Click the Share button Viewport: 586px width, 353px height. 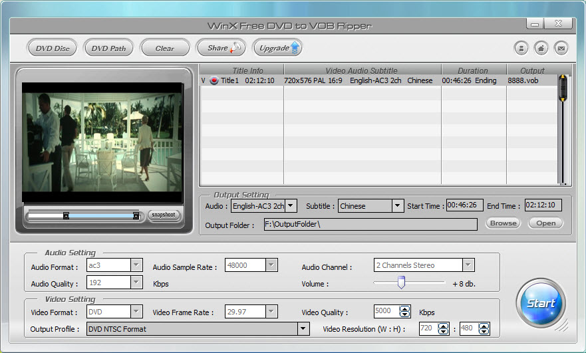pyautogui.click(x=221, y=48)
